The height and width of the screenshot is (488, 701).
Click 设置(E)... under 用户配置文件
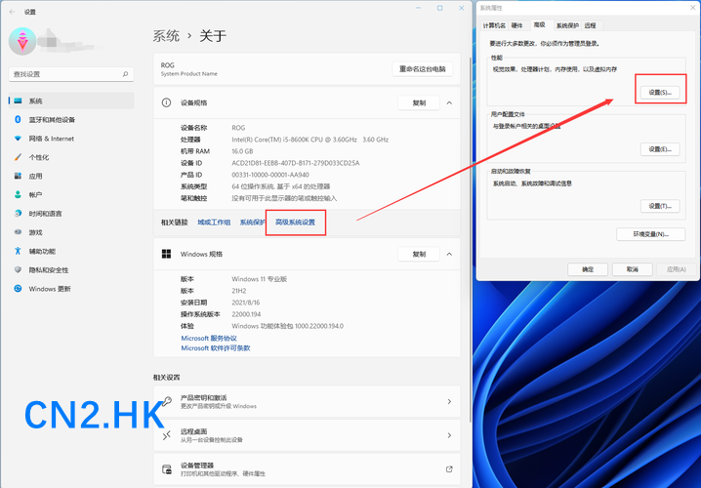660,149
